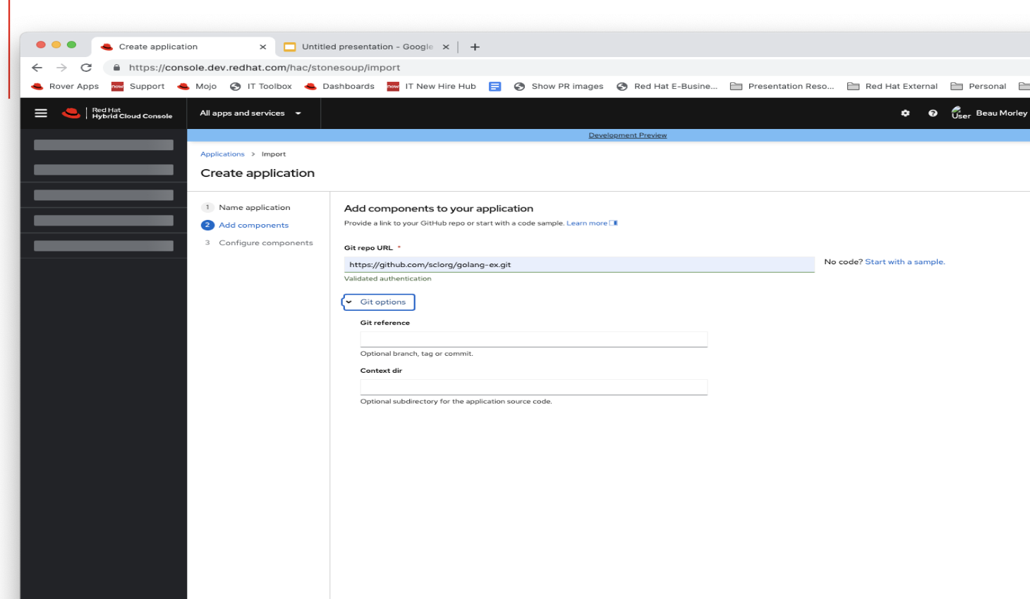
Task: Switch to the Untitled presentation browser tab
Action: coord(368,47)
